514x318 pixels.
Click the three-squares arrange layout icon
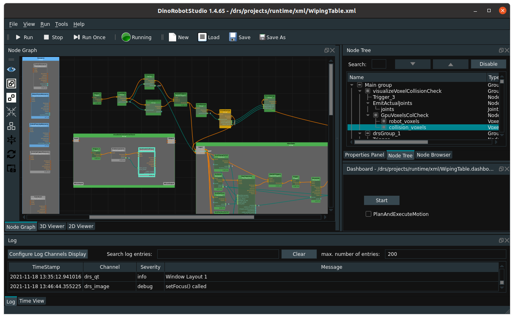click(x=11, y=126)
